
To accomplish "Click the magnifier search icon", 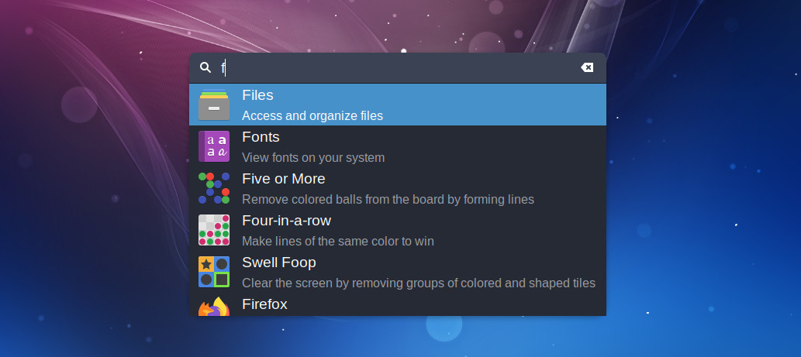I will [205, 67].
